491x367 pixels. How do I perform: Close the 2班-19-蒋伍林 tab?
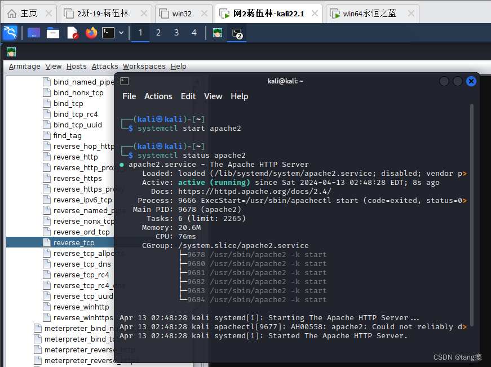point(144,14)
